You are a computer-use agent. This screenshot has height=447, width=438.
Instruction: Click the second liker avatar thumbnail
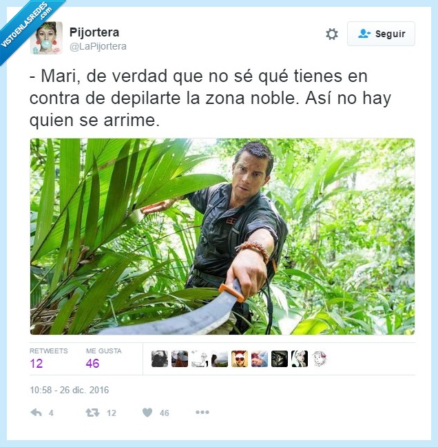coord(180,359)
